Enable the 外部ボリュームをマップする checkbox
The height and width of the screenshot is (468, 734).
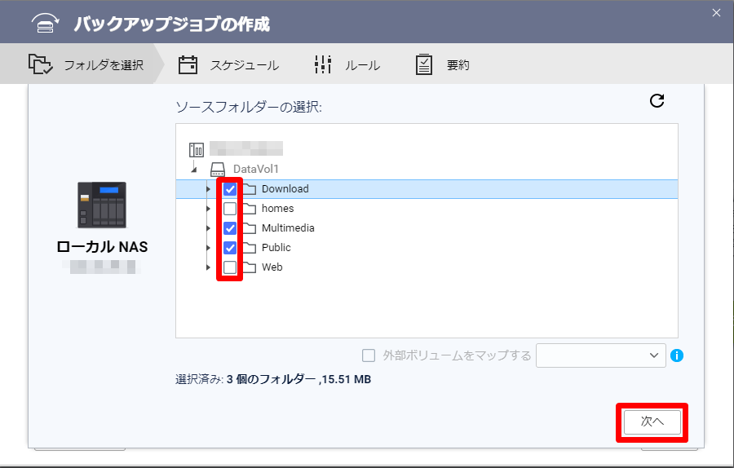tap(369, 355)
